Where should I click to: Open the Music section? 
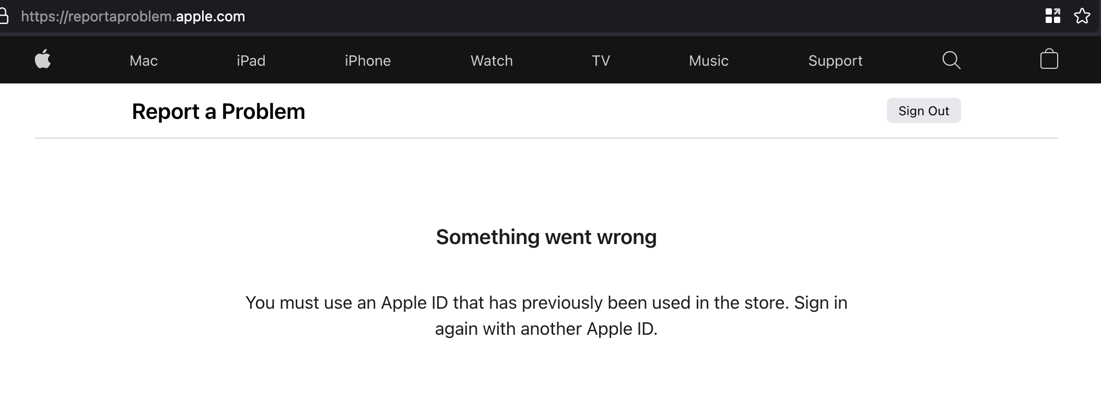tap(708, 60)
